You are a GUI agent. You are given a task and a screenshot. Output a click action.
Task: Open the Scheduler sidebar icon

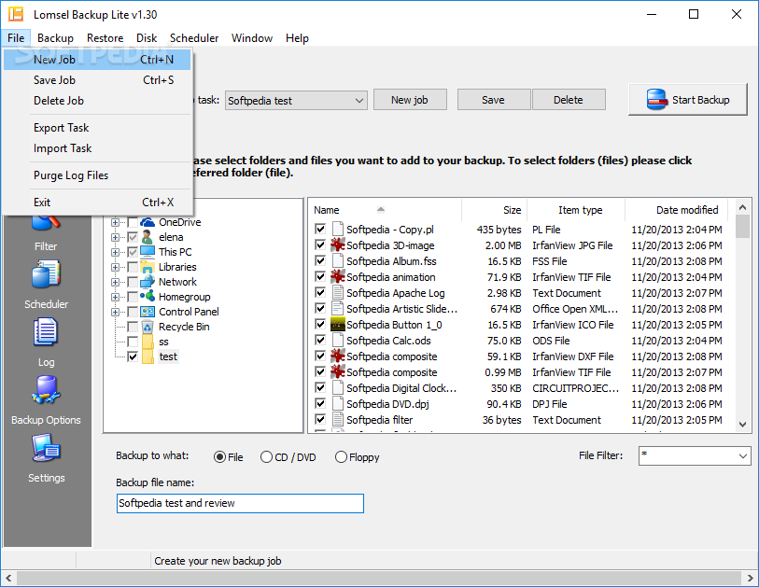[46, 275]
